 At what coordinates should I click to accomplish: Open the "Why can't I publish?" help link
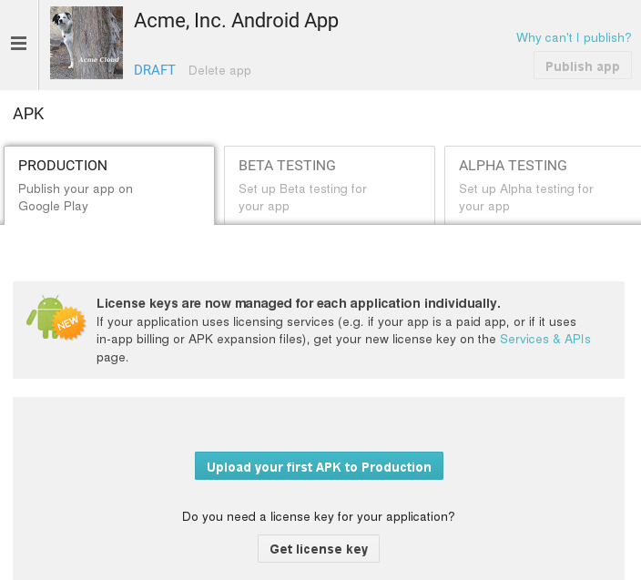574,37
